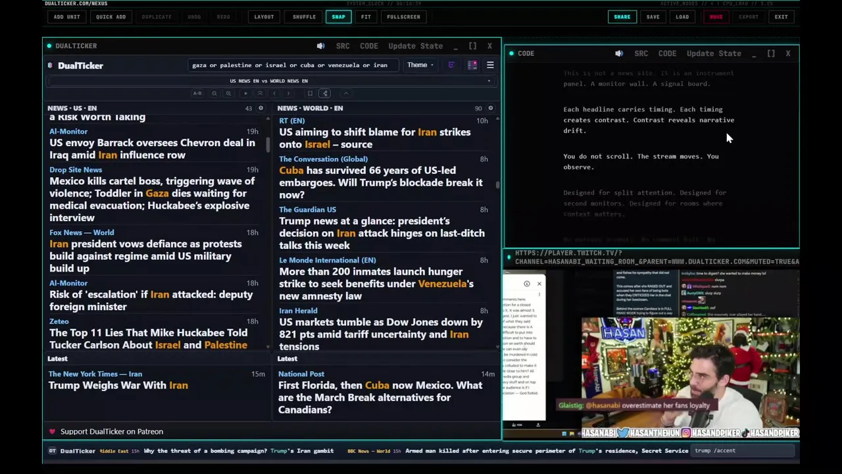Screen dimensions: 842x474
Task: Toggle CODE view on DualTicker panel
Action: point(369,46)
